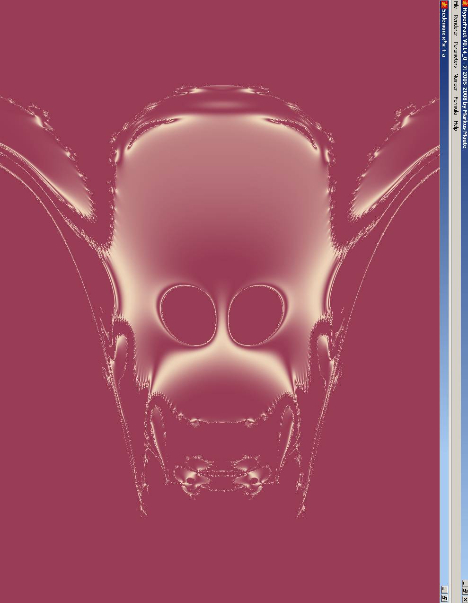The width and height of the screenshot is (468, 603).
Task: Restore down the HyperFract main window
Action: pos(465,591)
